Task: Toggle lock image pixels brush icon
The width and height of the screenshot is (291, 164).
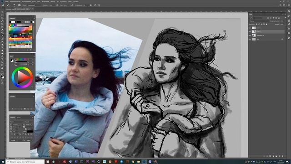Action: point(259,24)
